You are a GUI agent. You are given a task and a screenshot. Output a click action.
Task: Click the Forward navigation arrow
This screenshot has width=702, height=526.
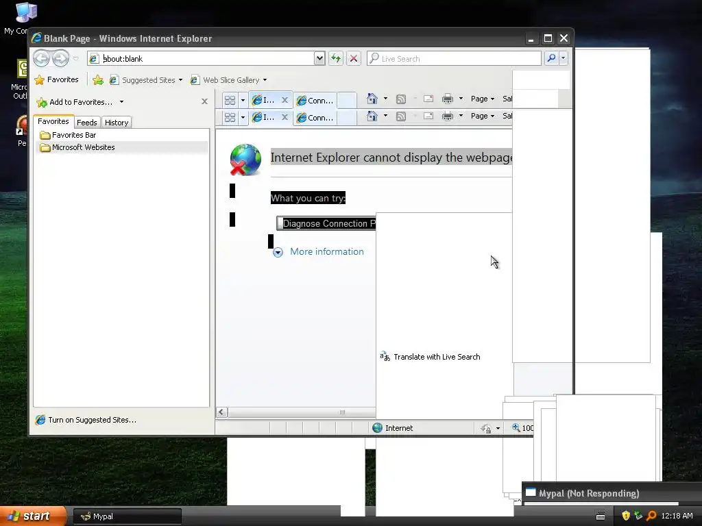pos(60,58)
